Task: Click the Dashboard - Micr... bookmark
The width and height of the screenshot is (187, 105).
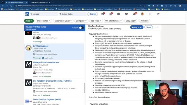Action: [x=110, y=9]
